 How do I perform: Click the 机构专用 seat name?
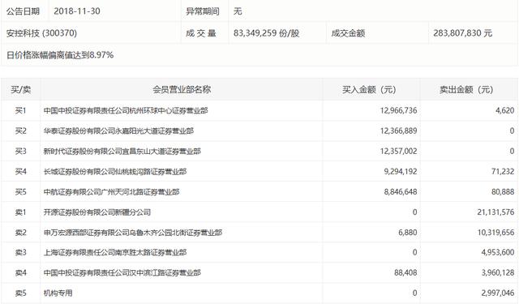coord(58,293)
